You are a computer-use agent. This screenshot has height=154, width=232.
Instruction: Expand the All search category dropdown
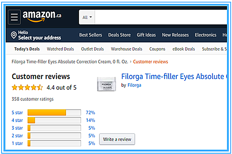click(x=87, y=17)
